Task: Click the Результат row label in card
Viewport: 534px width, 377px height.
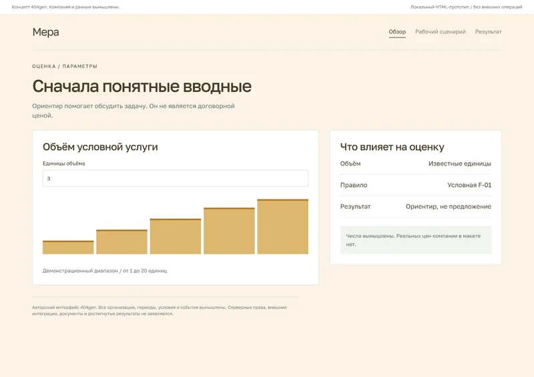Action: [x=355, y=206]
